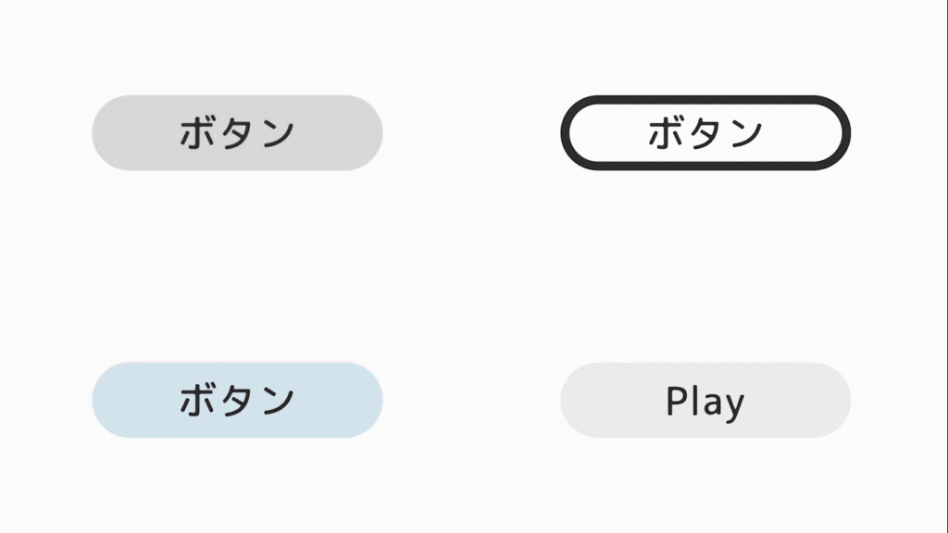
Task: Select the pill button with dark border
Action: coord(705,132)
